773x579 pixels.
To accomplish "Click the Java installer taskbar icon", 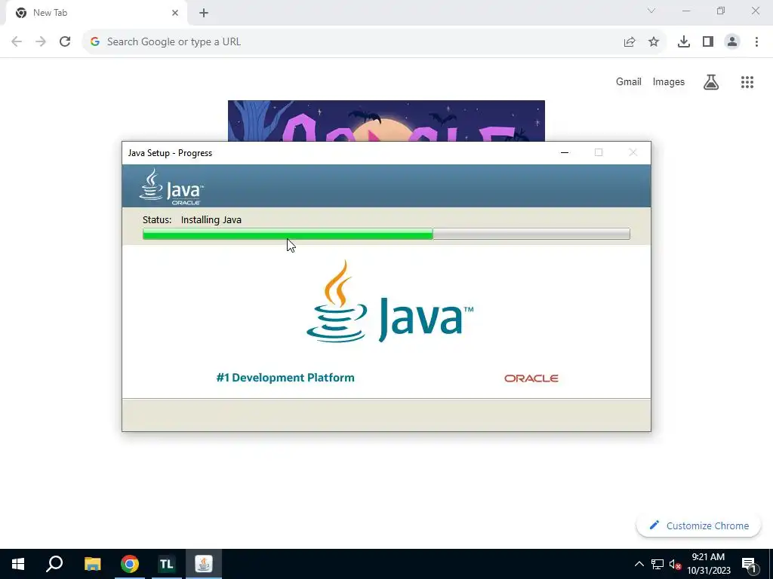I will (x=204, y=564).
